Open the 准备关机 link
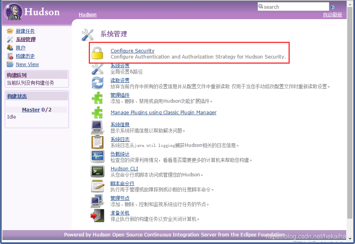The image size is (355, 244). click(x=120, y=213)
